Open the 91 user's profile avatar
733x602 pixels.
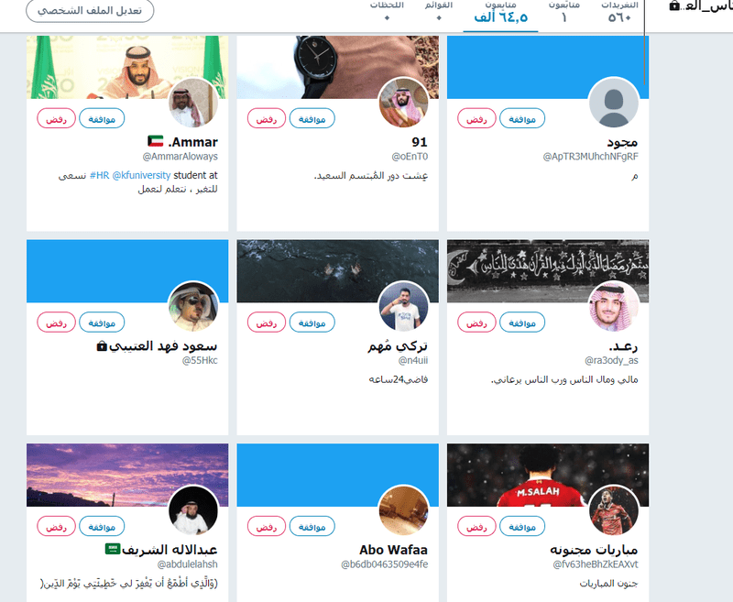[x=403, y=103]
